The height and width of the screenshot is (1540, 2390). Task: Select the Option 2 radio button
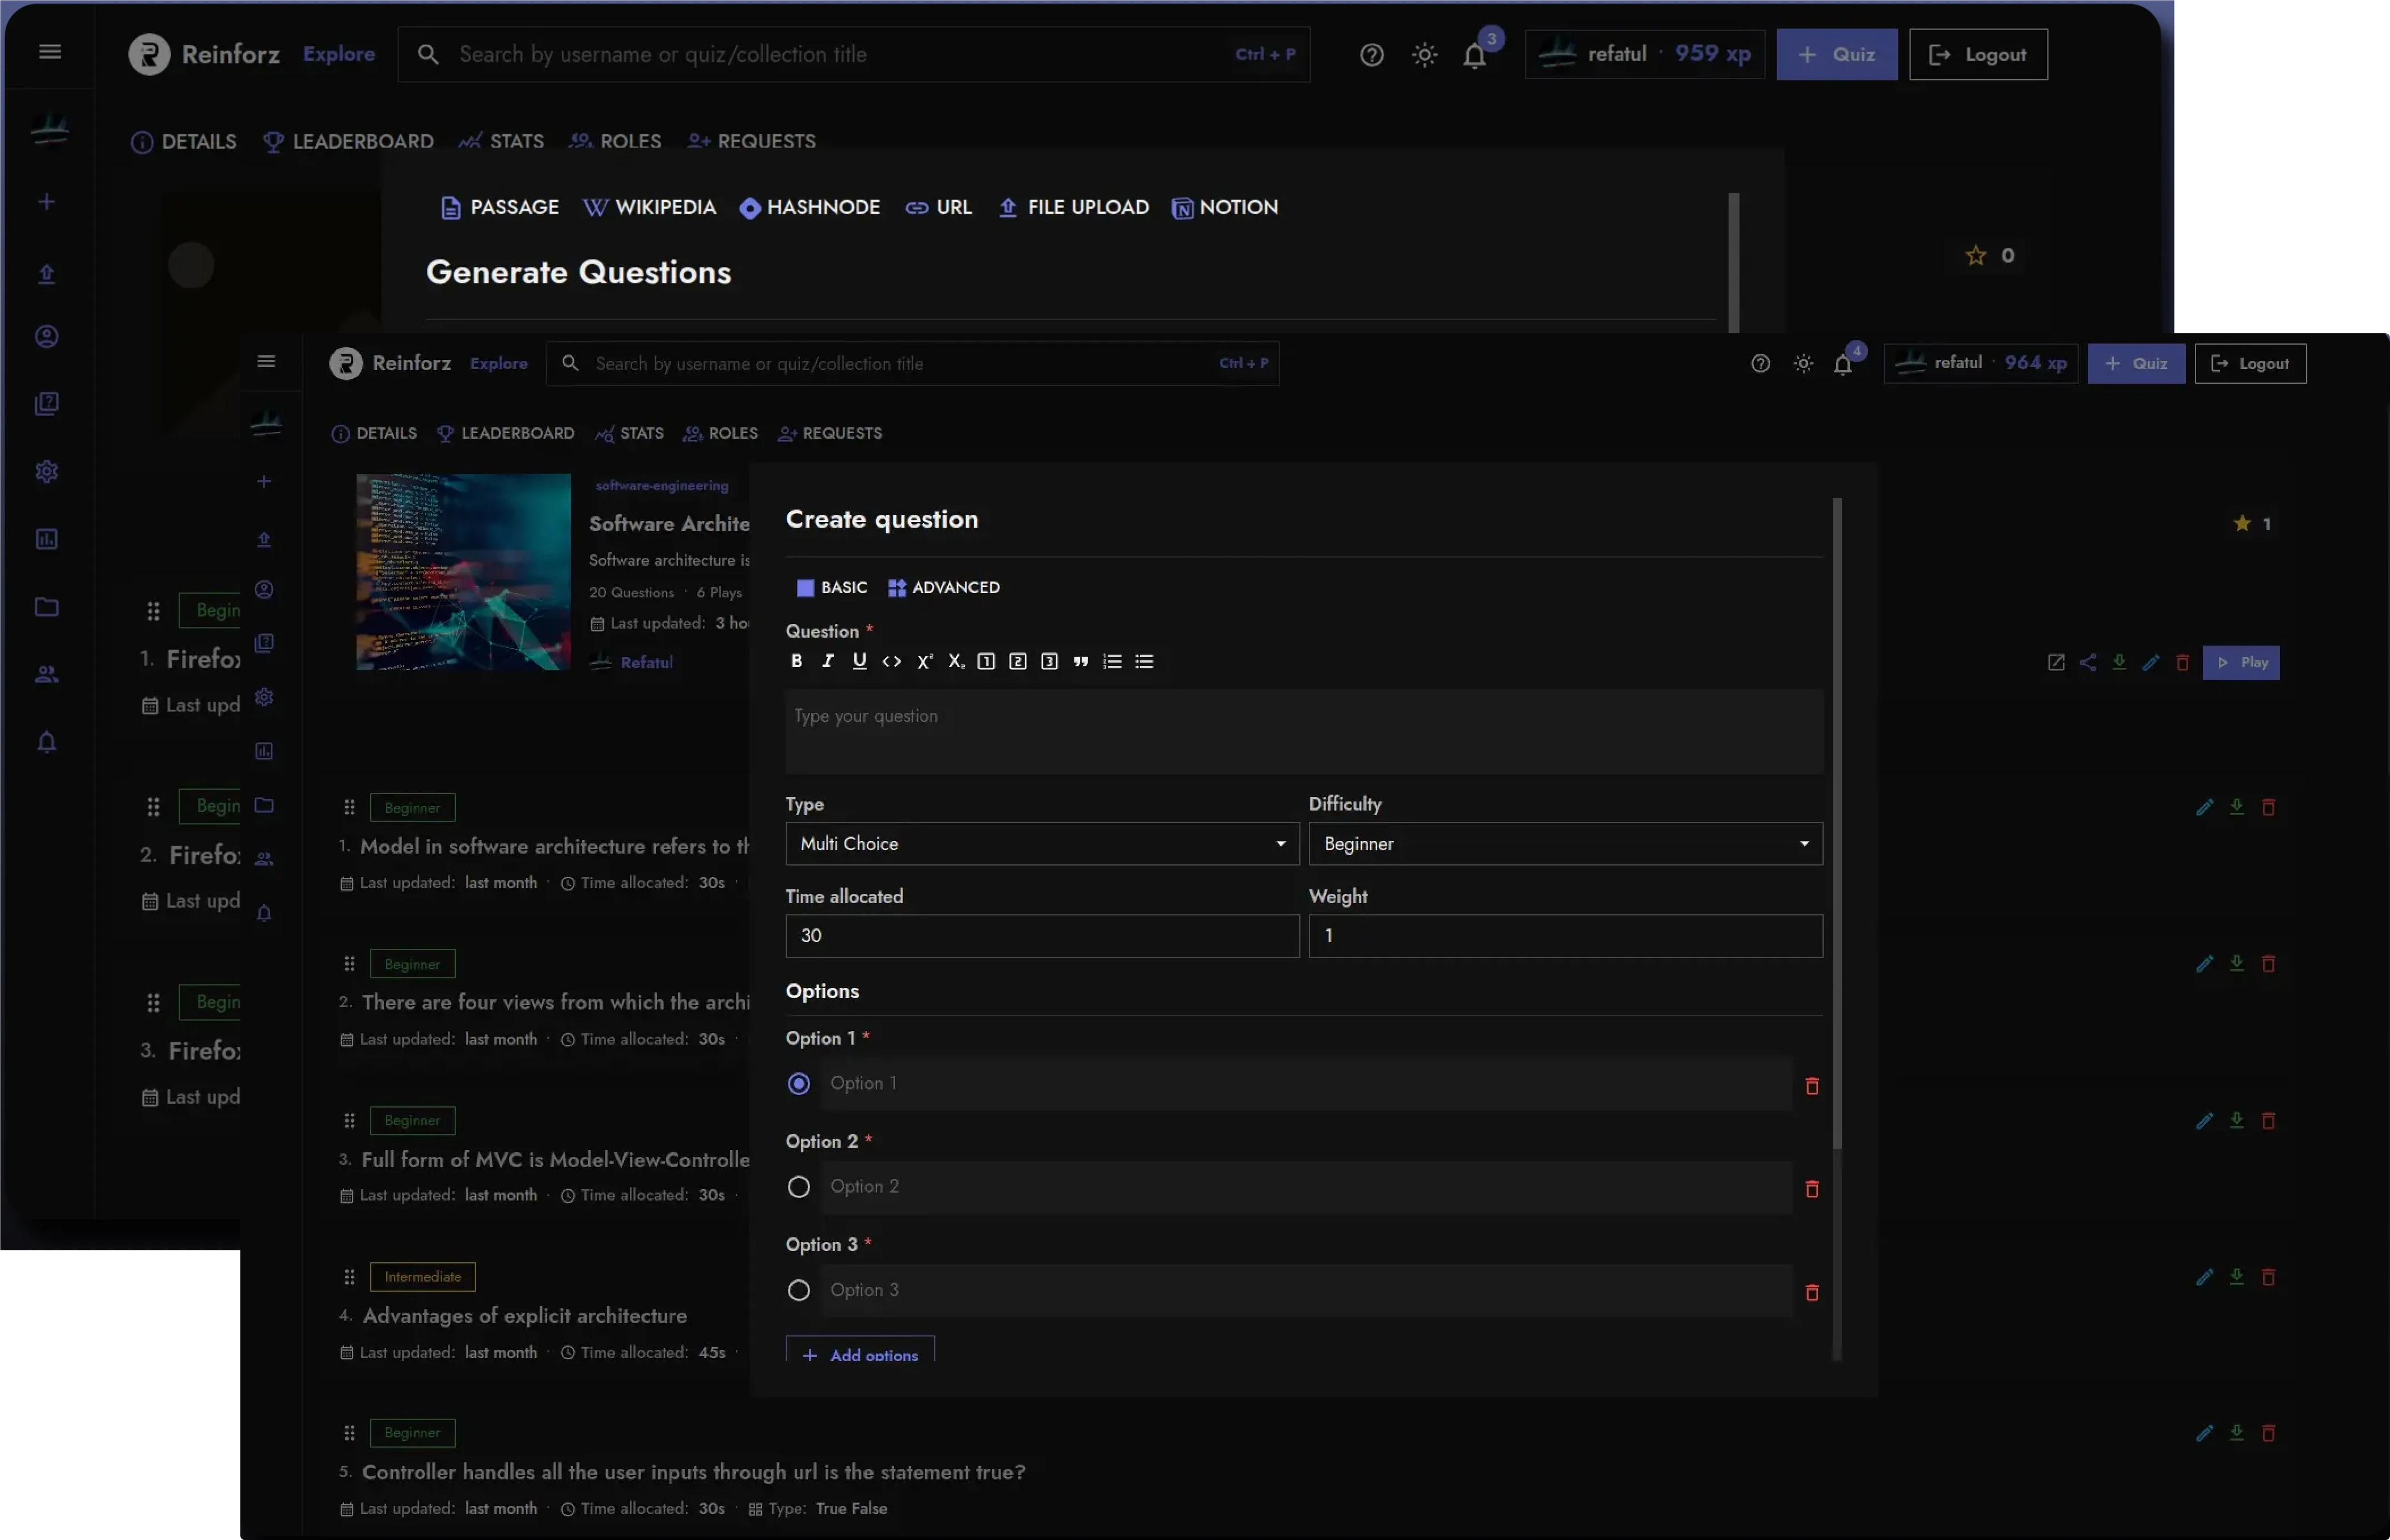798,1186
